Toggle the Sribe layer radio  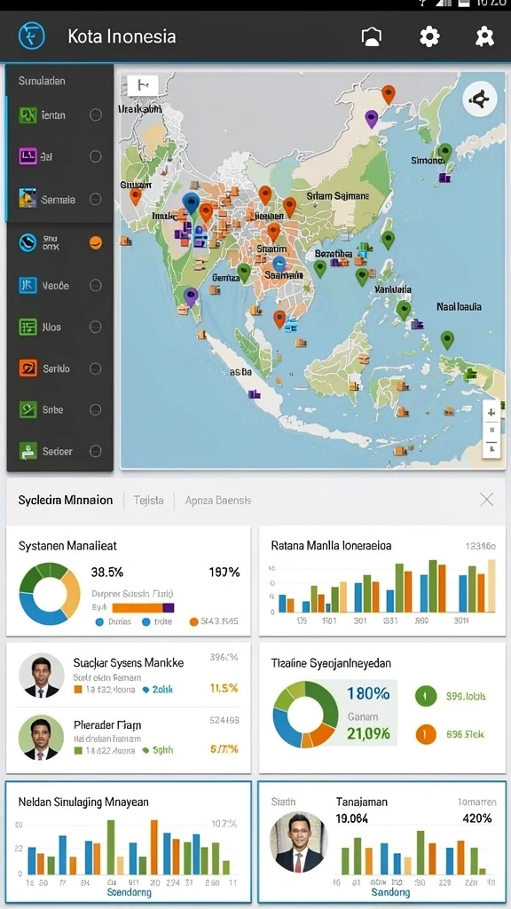coord(96,410)
